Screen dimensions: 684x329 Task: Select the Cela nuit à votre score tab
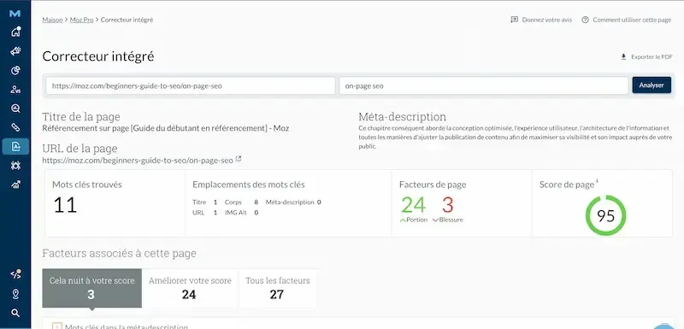click(92, 288)
